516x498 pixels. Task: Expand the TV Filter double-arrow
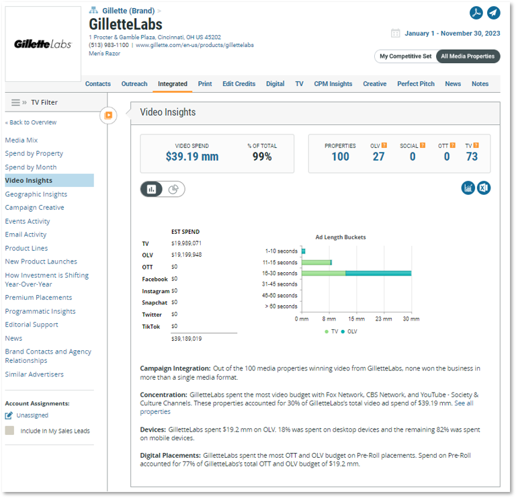pyautogui.click(x=24, y=102)
